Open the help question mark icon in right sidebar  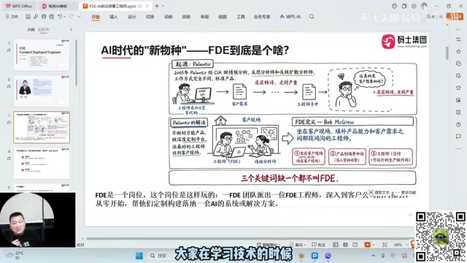458,124
